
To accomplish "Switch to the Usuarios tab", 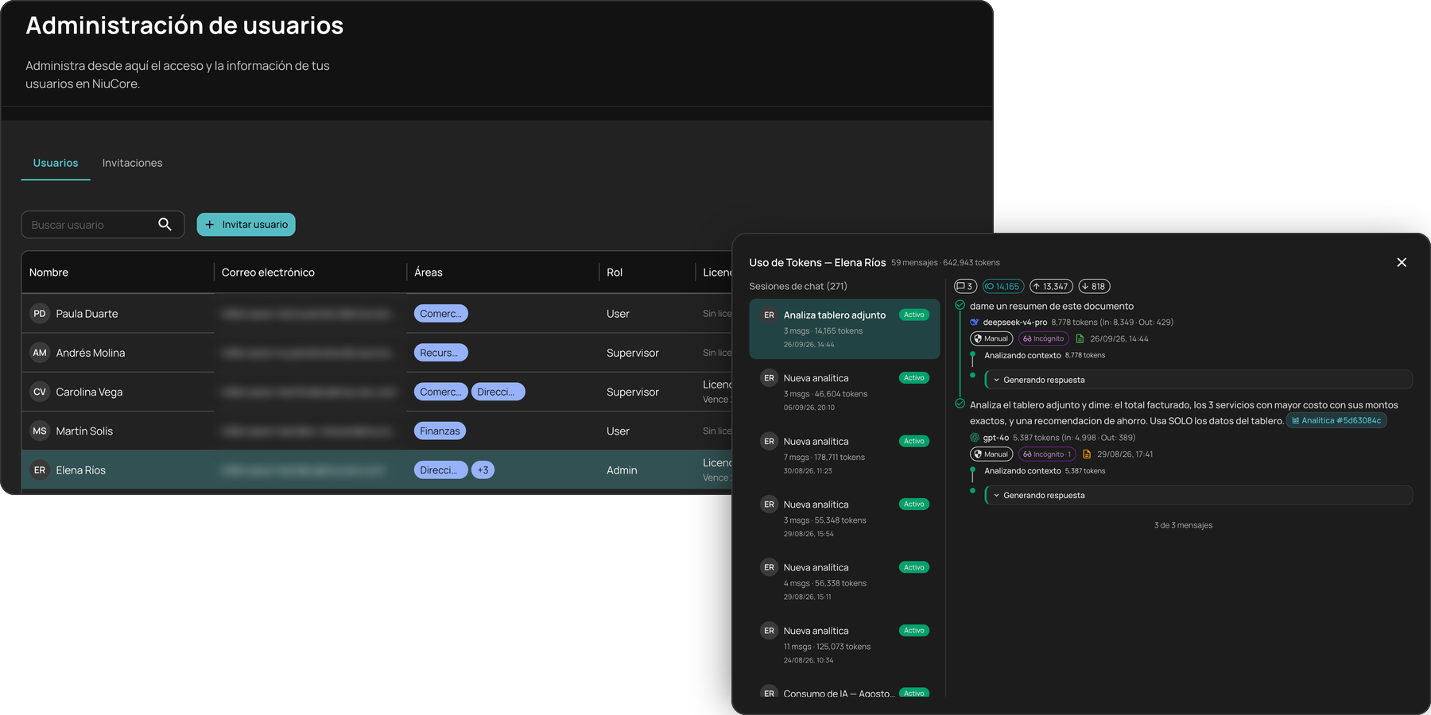I will pyautogui.click(x=56, y=163).
